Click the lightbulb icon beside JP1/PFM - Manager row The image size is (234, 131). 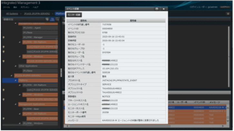point(4,37)
